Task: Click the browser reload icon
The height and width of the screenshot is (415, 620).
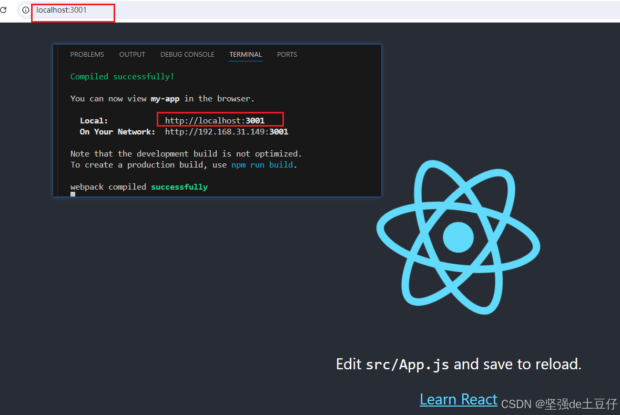Action: tap(3, 9)
